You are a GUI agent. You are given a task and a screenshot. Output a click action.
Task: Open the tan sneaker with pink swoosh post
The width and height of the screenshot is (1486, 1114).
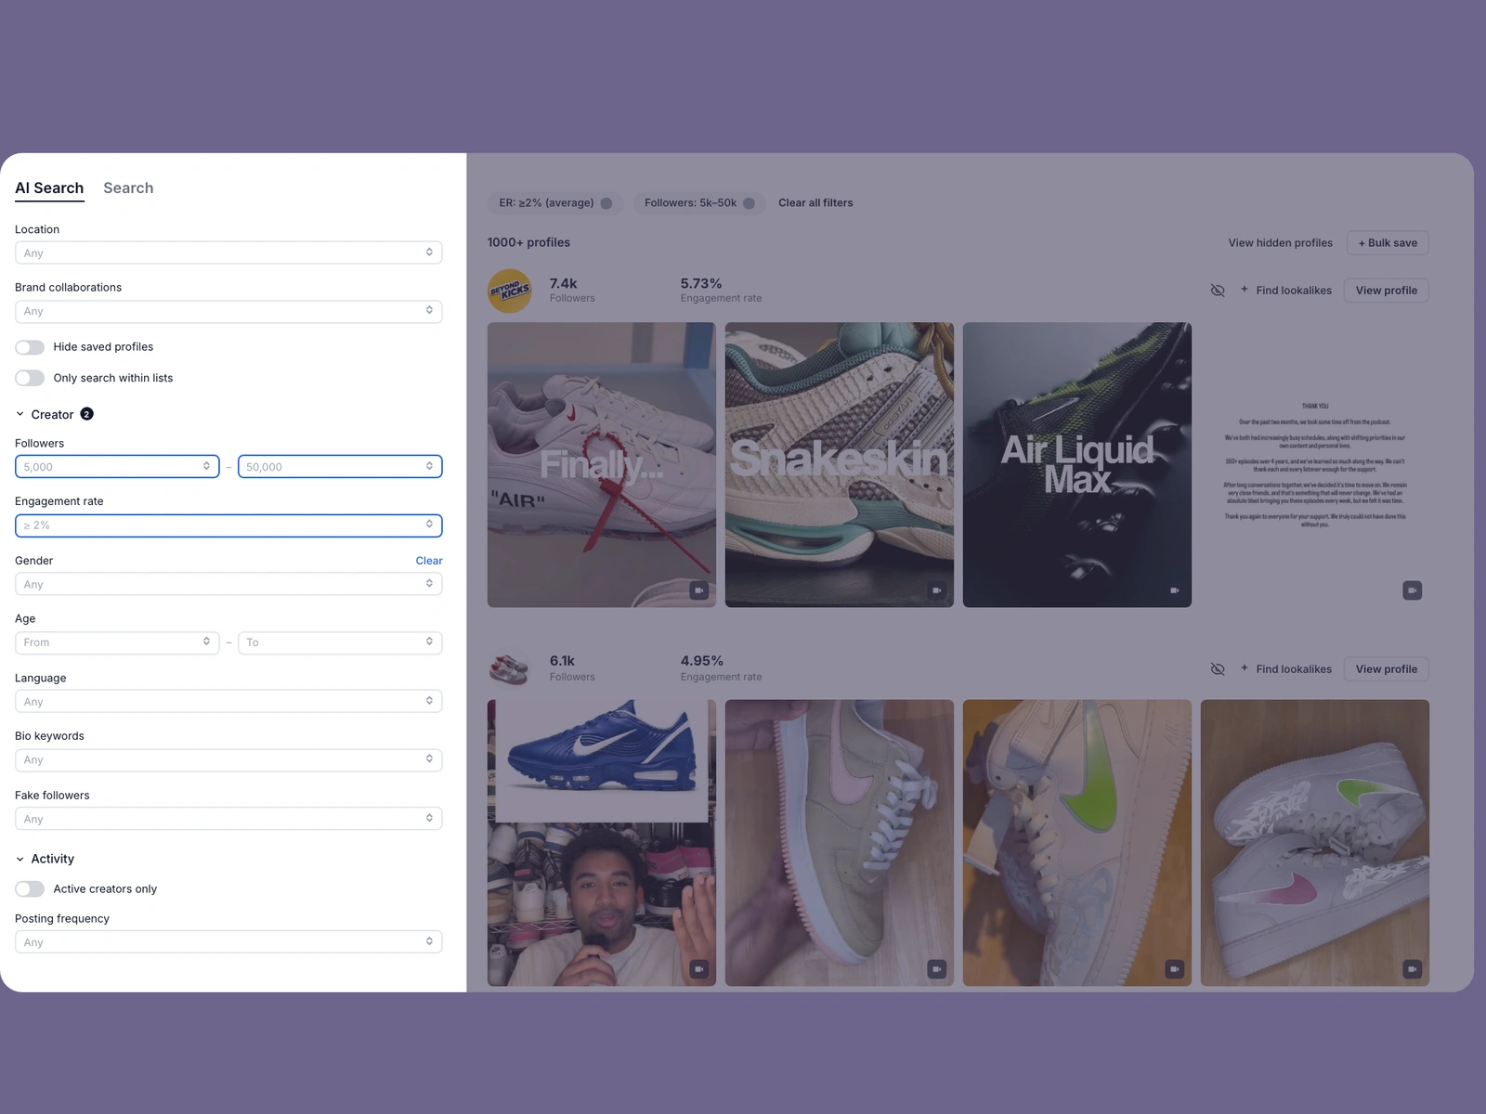click(x=840, y=843)
